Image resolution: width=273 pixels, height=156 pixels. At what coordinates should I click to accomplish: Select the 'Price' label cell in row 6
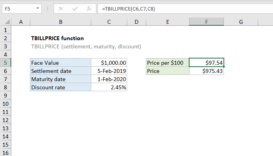click(167, 71)
